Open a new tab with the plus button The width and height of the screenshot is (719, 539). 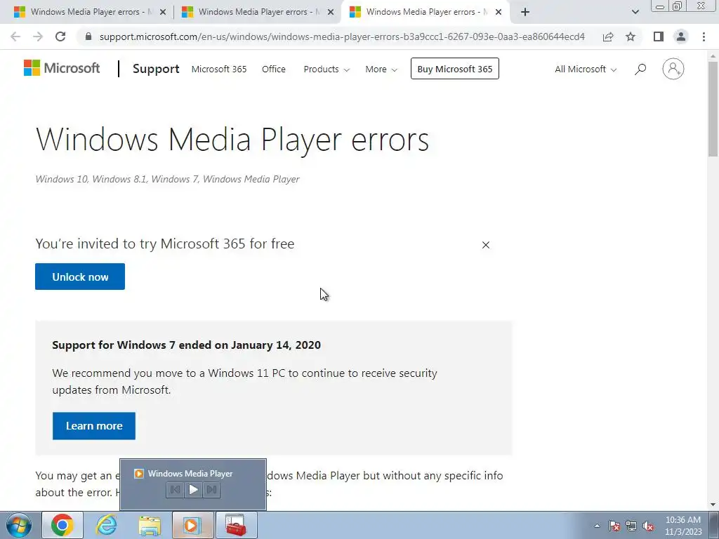click(x=525, y=12)
